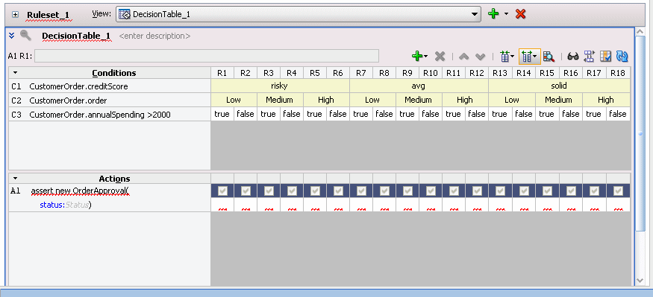Select the C2 CustomerOrder.order condition row
This screenshot has width=653, height=297.
(x=110, y=100)
